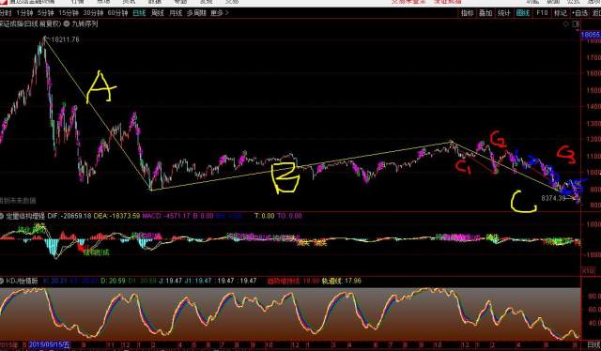The height and width of the screenshot is (351, 601).
Task: Click the 统计 statistics button
Action: tap(503, 13)
